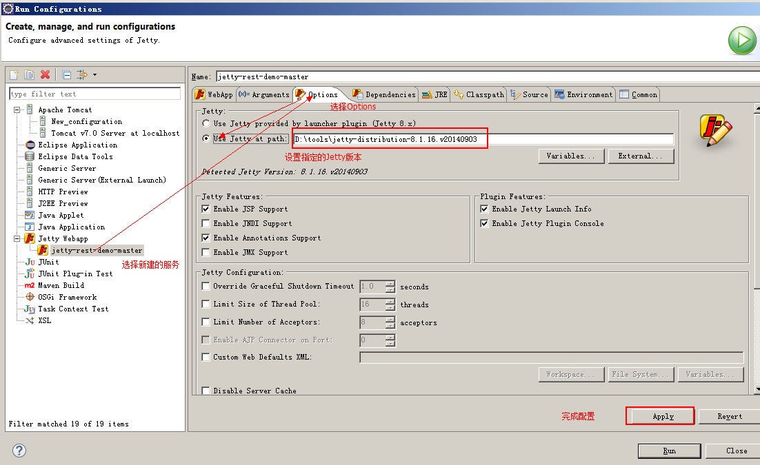Switch to the WebApp tab
This screenshot has width=760, height=465.
pyautogui.click(x=214, y=94)
